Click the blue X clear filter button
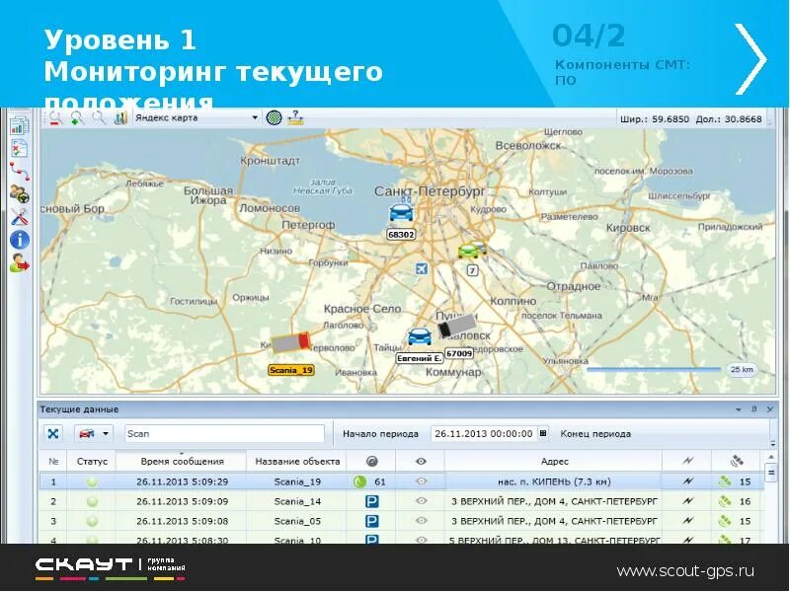790x592 pixels. point(53,433)
